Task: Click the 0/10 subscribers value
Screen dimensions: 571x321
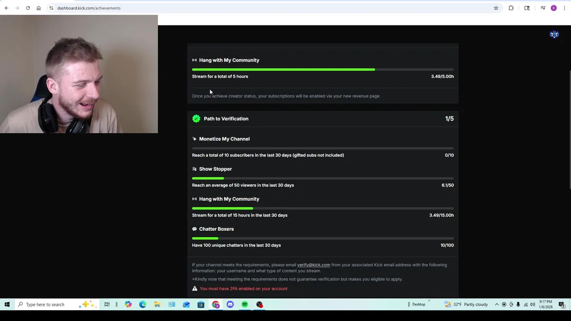Action: (449, 155)
